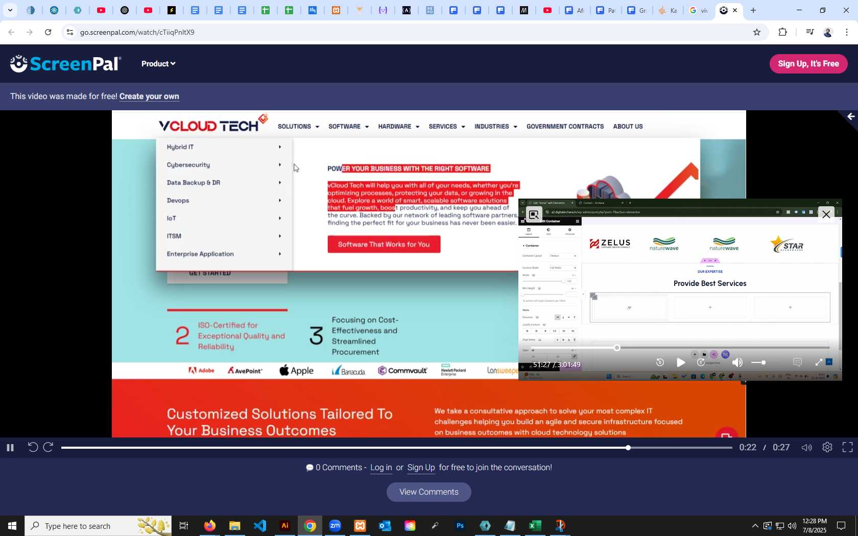Rewind the ScreenPal video with back arrow
Viewport: 858px width, 536px height.
pyautogui.click(x=32, y=448)
